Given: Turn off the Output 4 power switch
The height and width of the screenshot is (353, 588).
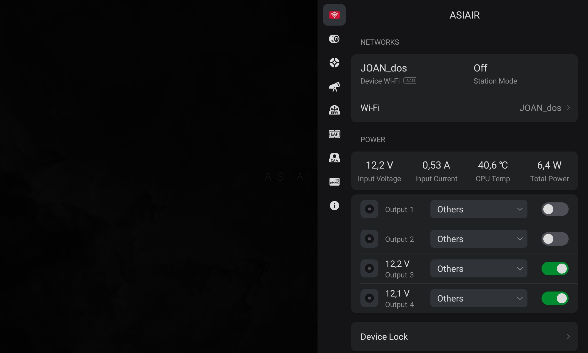Looking at the screenshot, I should (555, 298).
